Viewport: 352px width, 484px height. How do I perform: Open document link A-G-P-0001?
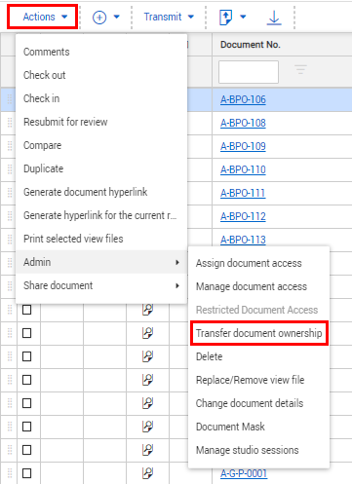pos(244,473)
